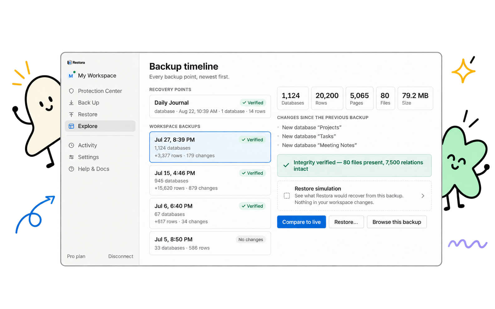This screenshot has width=495, height=309.
Task: Click the Recovery Points section label
Action: (170, 90)
